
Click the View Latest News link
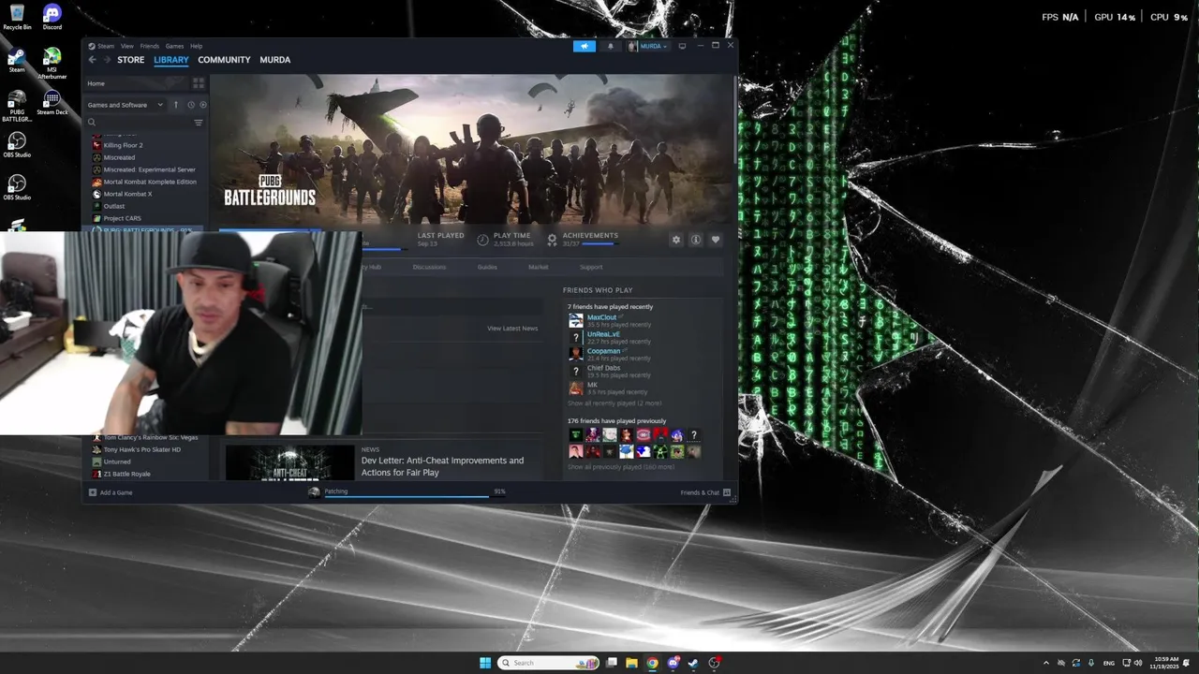[512, 329]
